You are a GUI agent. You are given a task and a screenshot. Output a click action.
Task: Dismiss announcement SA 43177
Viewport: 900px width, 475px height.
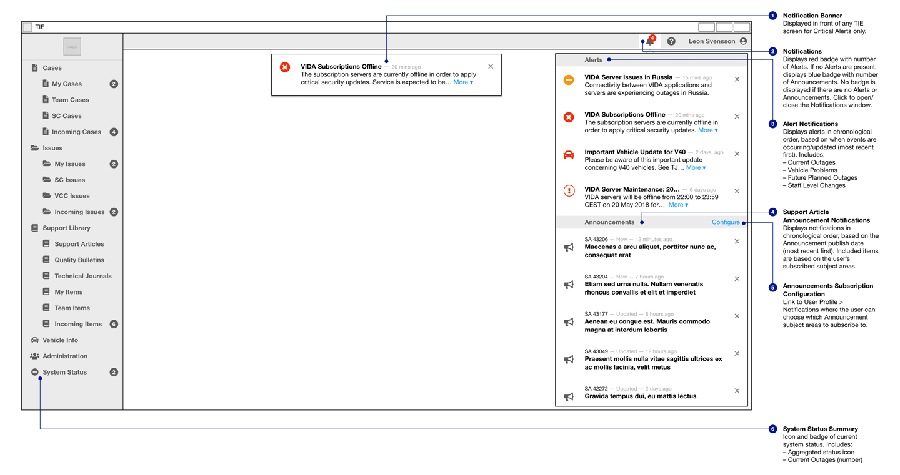tap(737, 316)
